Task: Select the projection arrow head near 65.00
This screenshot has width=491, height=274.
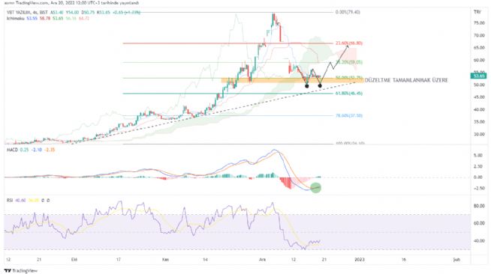Action: [x=348, y=47]
